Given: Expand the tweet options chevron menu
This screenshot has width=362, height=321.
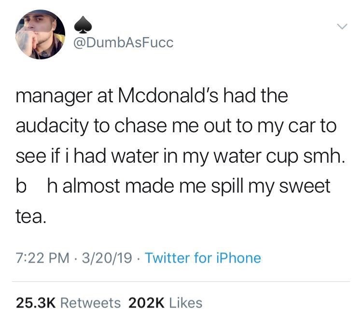Looking at the screenshot, I should tap(342, 26).
